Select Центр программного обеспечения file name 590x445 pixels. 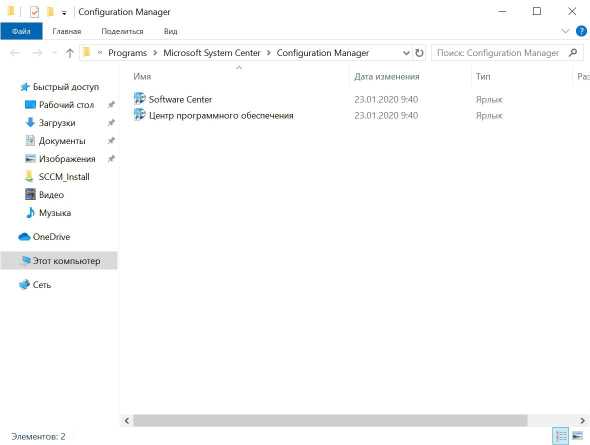point(221,115)
